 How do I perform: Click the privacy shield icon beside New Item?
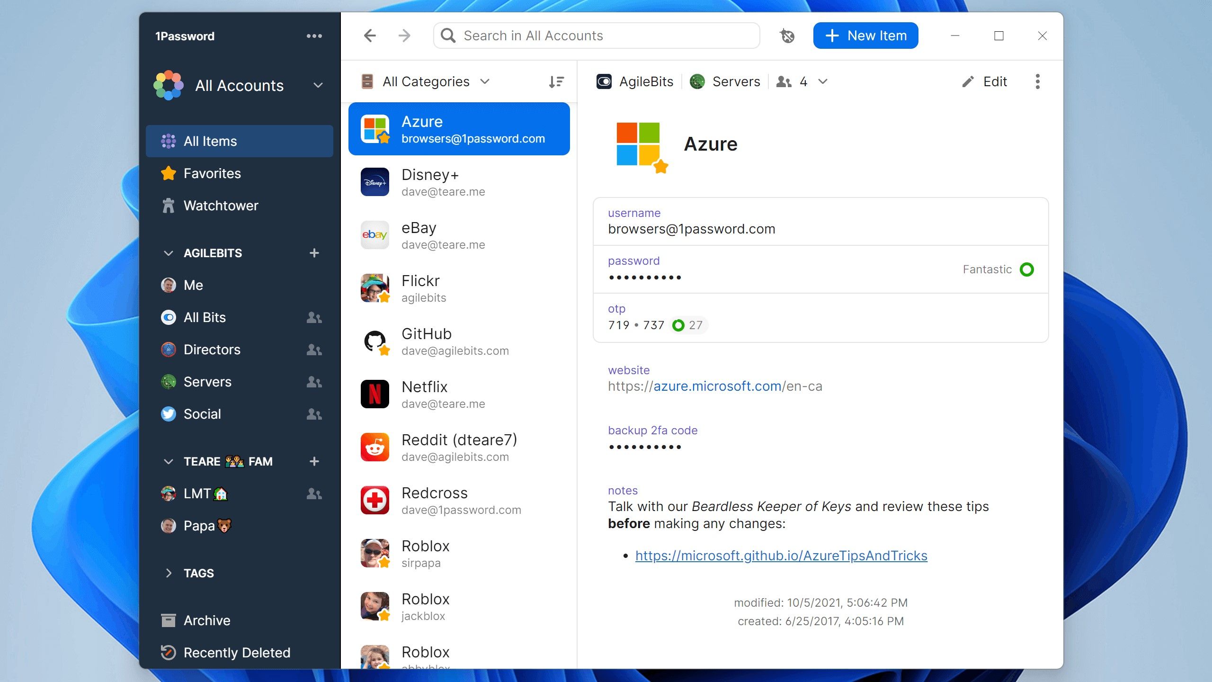(x=787, y=36)
